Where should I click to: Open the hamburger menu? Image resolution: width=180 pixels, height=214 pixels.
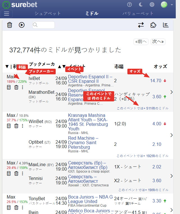click(6, 14)
